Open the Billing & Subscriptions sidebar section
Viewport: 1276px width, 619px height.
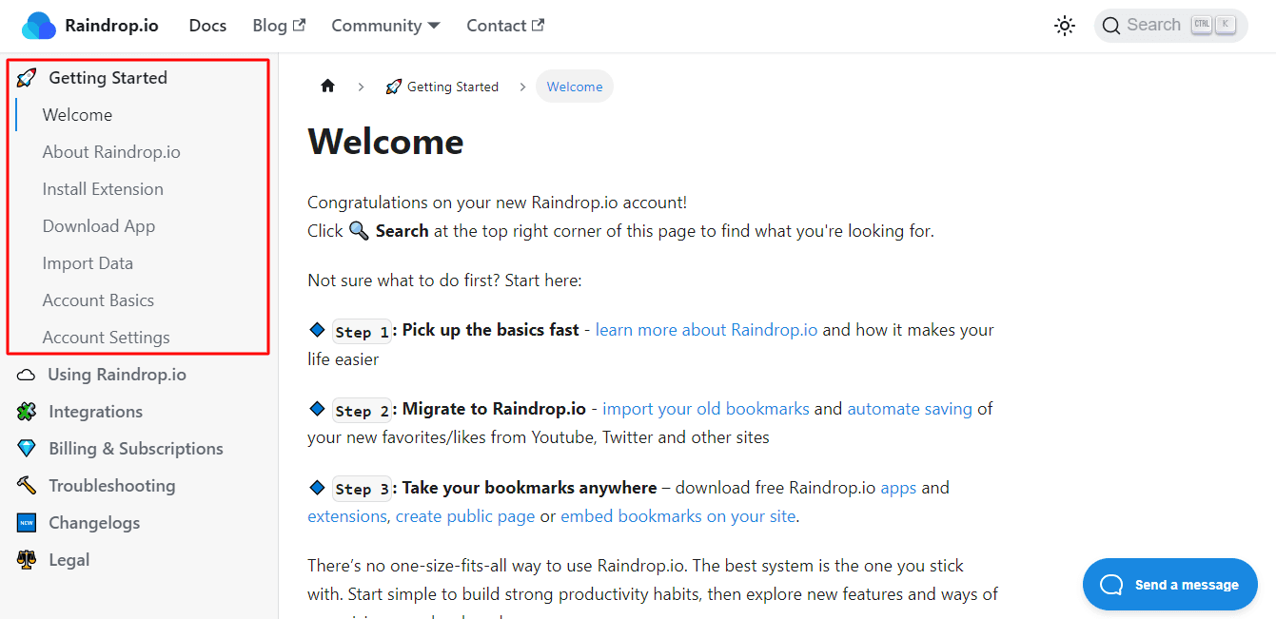(135, 449)
